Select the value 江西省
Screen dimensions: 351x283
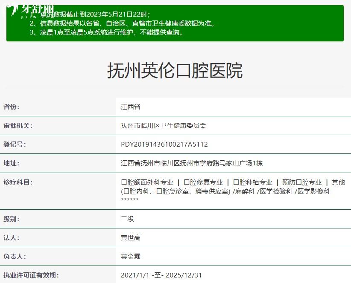131,107
